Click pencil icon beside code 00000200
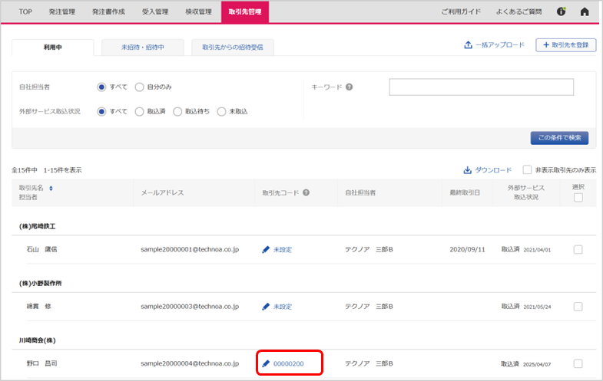603x381 pixels. (x=266, y=363)
